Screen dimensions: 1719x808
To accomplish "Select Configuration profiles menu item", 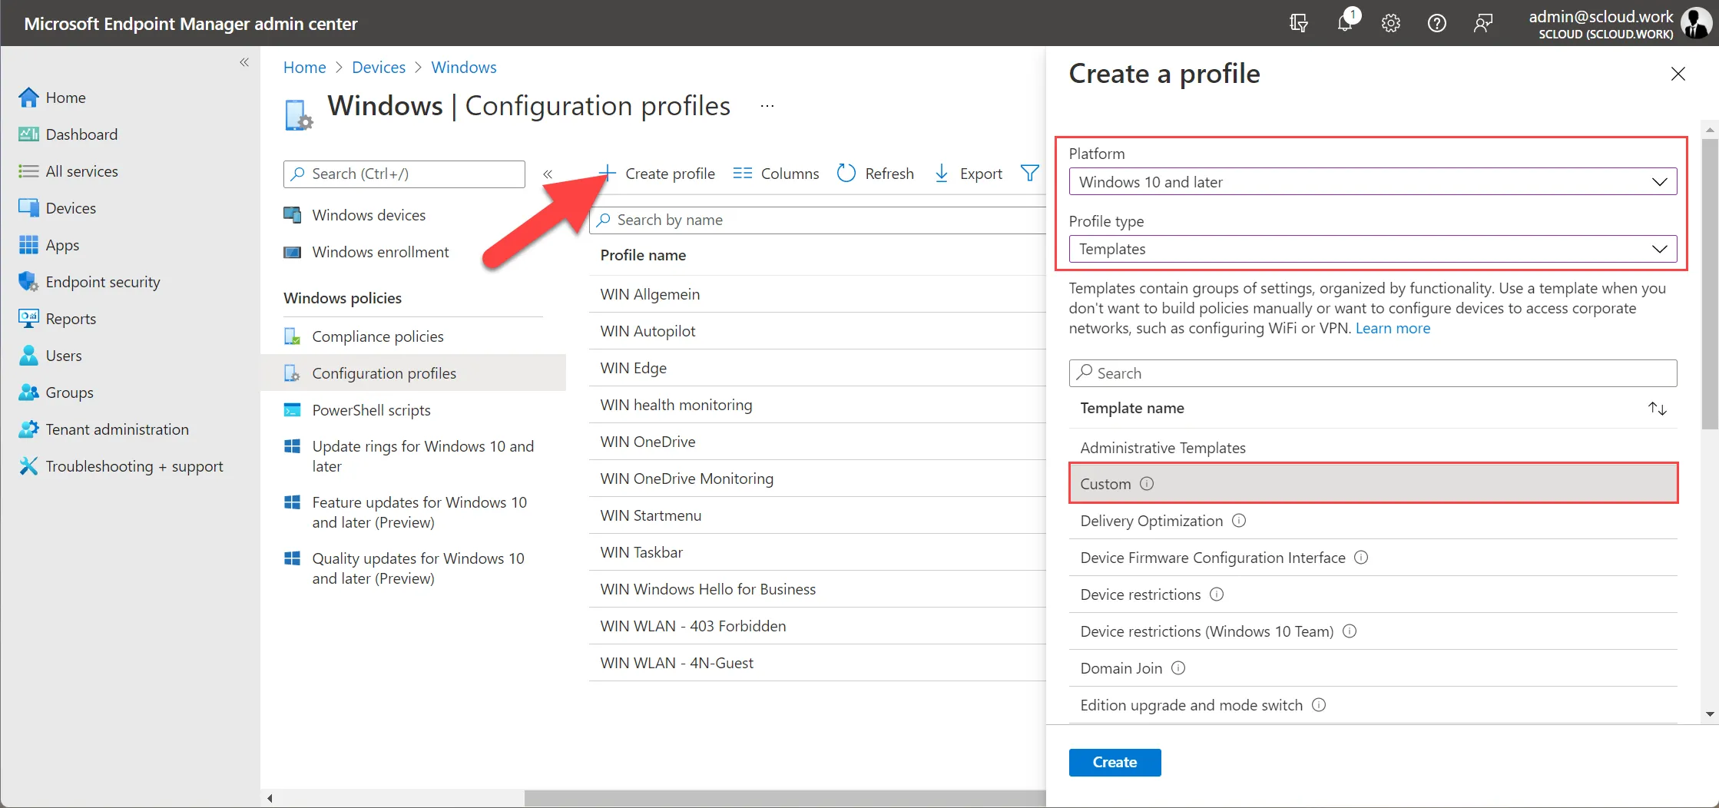I will tap(413, 373).
